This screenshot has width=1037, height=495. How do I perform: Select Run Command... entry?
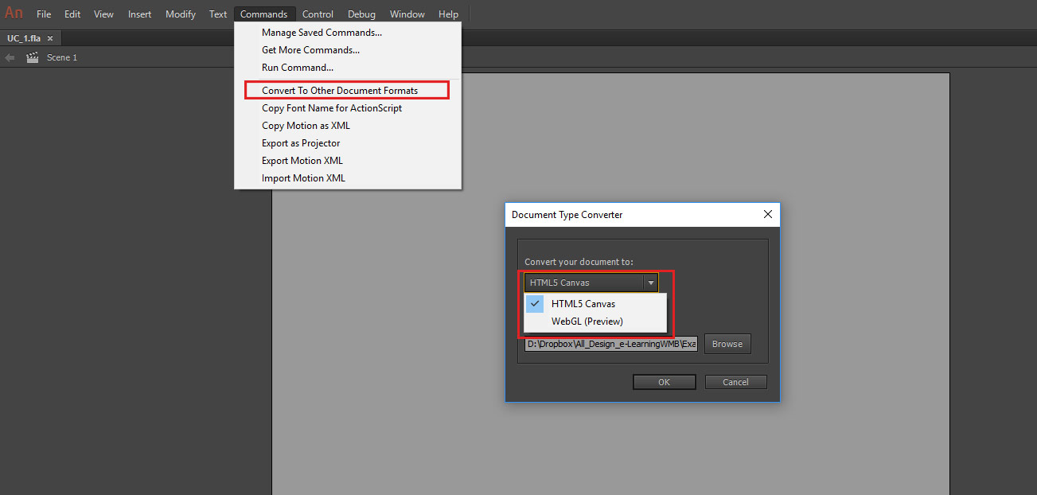(348, 68)
